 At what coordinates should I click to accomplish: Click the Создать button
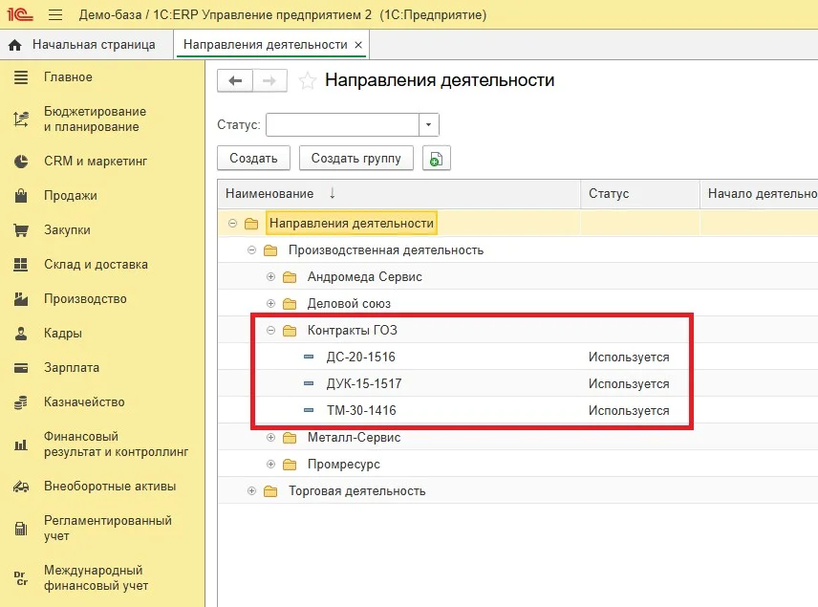253,158
